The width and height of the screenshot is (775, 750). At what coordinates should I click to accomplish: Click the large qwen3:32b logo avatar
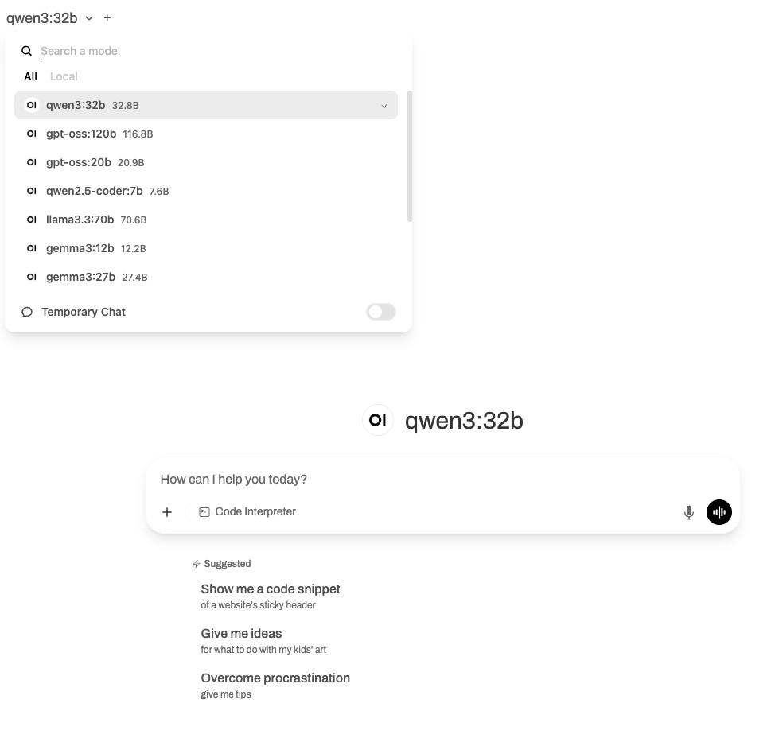tap(378, 420)
